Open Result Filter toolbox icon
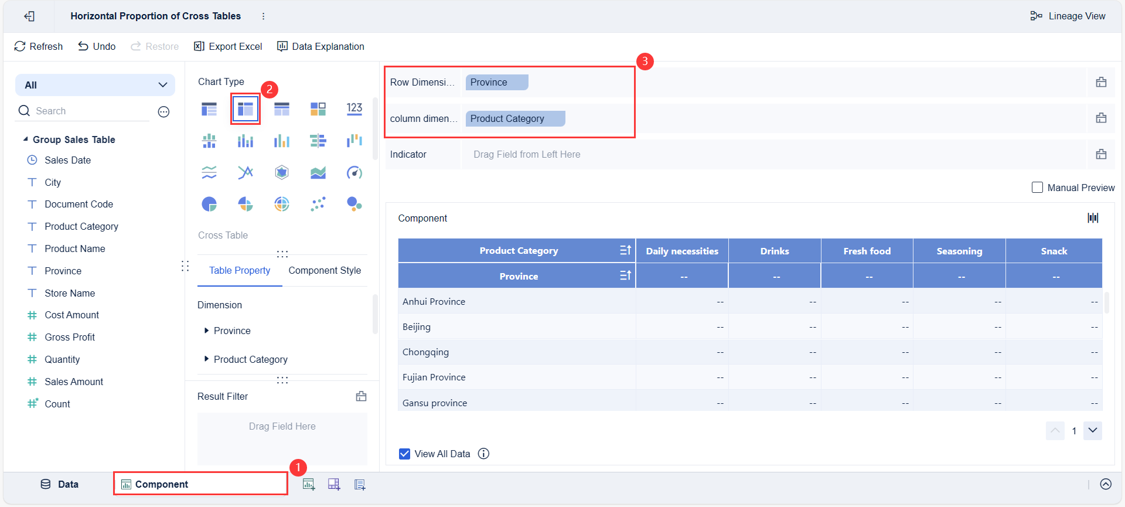This screenshot has height=507, width=1125. point(361,396)
